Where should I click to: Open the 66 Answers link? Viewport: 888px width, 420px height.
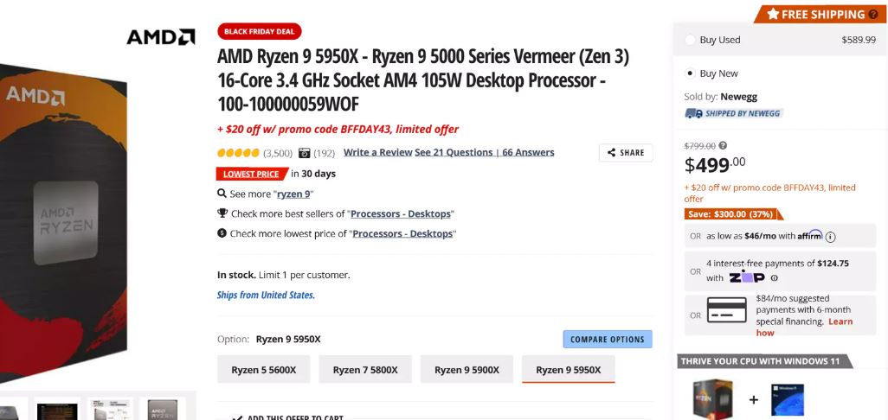click(x=529, y=153)
